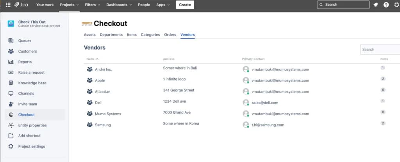This screenshot has height=162, width=400.
Task: Open the Mumo Systems vendor
Action: 108,114
